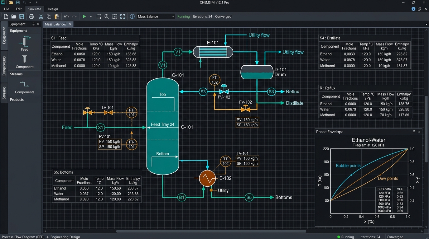Click the Zoom out magnifier icon
The image size is (429, 239).
[x=107, y=16]
